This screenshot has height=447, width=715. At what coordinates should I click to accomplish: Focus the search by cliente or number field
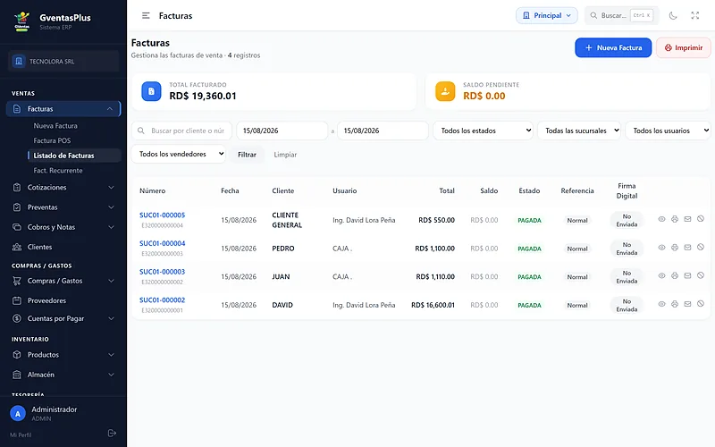(182, 131)
